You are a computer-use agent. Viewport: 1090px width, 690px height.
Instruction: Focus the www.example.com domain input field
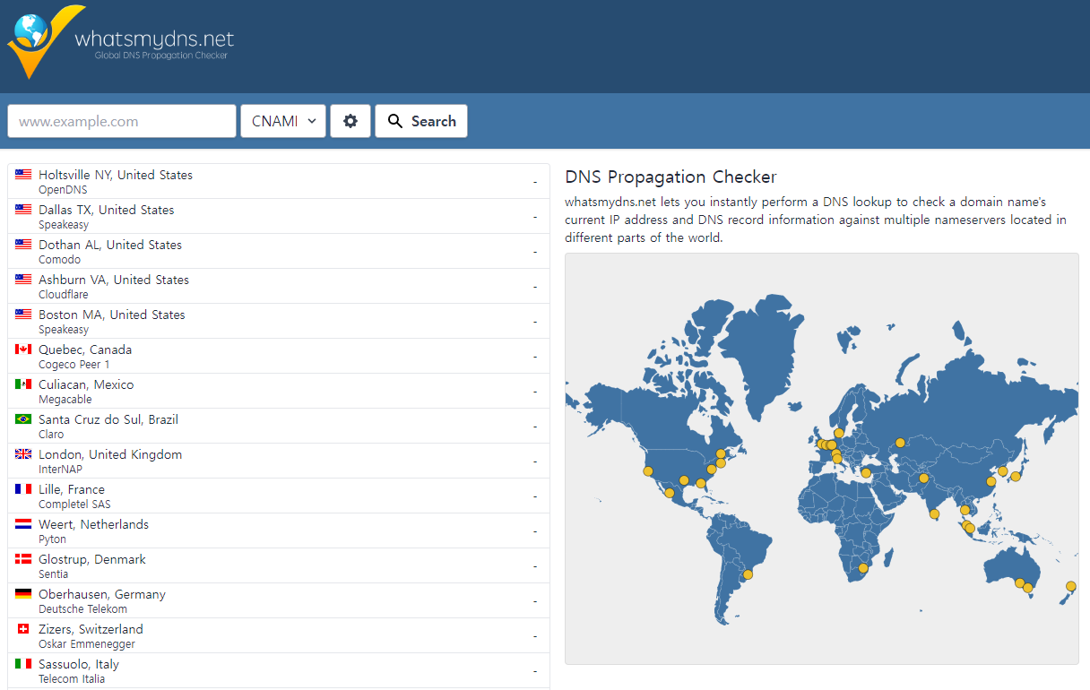click(122, 121)
